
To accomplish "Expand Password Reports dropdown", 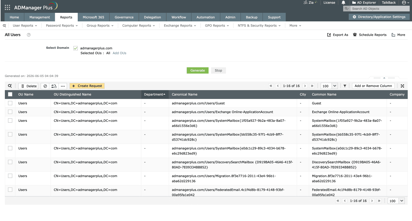I will pyautogui.click(x=62, y=26).
